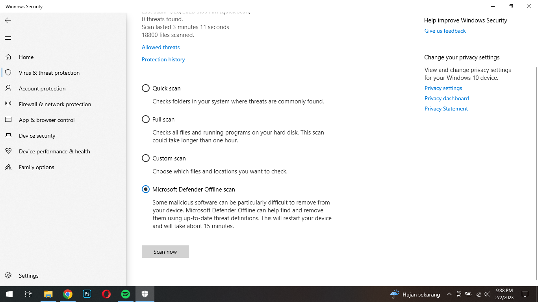Select the Microsoft Defender Offline scan option
Image resolution: width=538 pixels, height=302 pixels.
[x=146, y=189]
